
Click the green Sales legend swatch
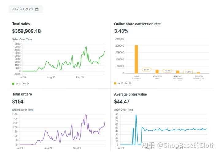pos(13,84)
